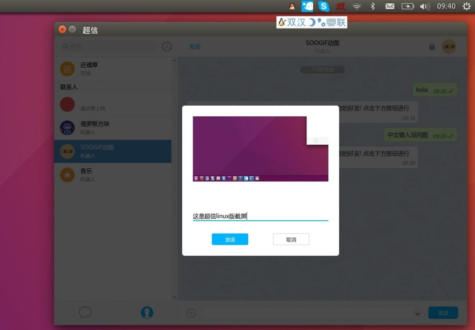Click the SOOGIF avatar in the chat header
The image size is (475, 330).
[449, 46]
